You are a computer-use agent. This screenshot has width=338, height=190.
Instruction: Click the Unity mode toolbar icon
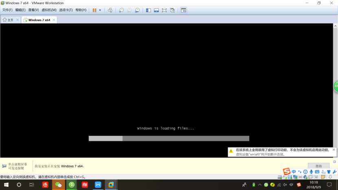[x=172, y=10]
